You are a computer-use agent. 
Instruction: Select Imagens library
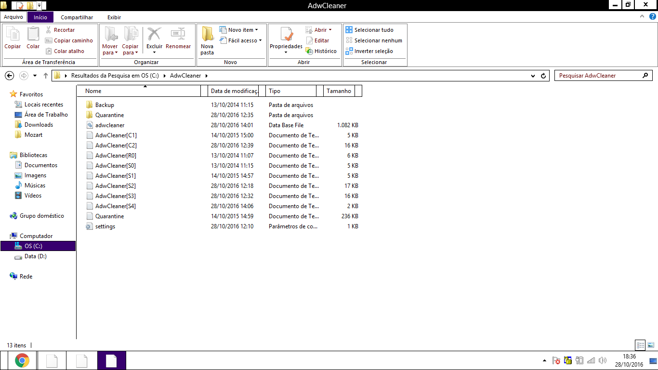[35, 175]
